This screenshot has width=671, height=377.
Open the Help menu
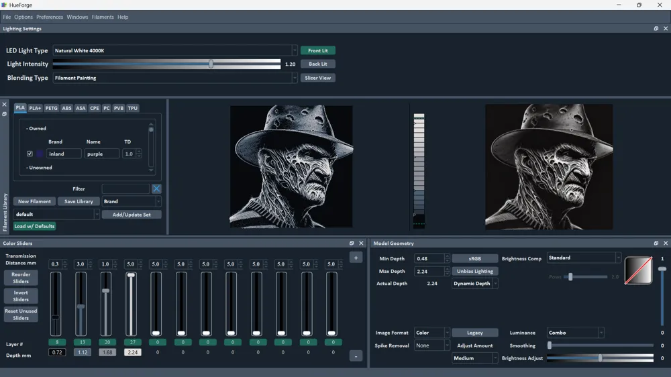tap(123, 17)
